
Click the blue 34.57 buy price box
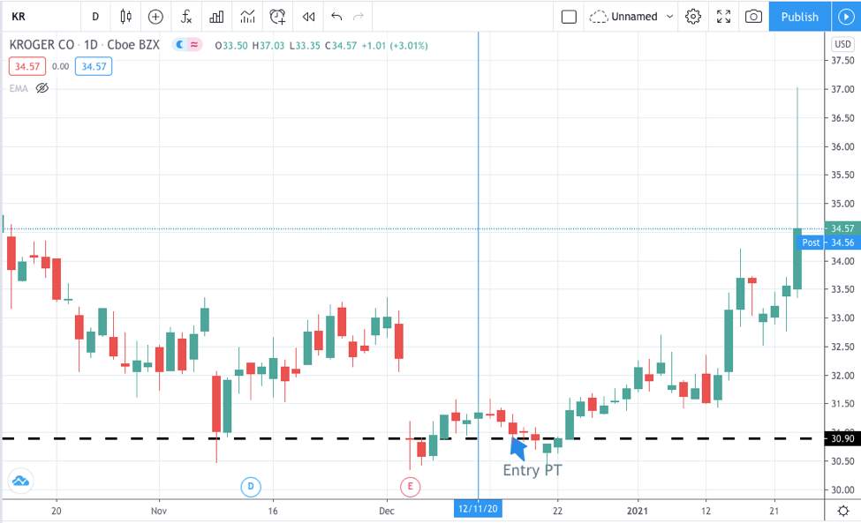94,66
